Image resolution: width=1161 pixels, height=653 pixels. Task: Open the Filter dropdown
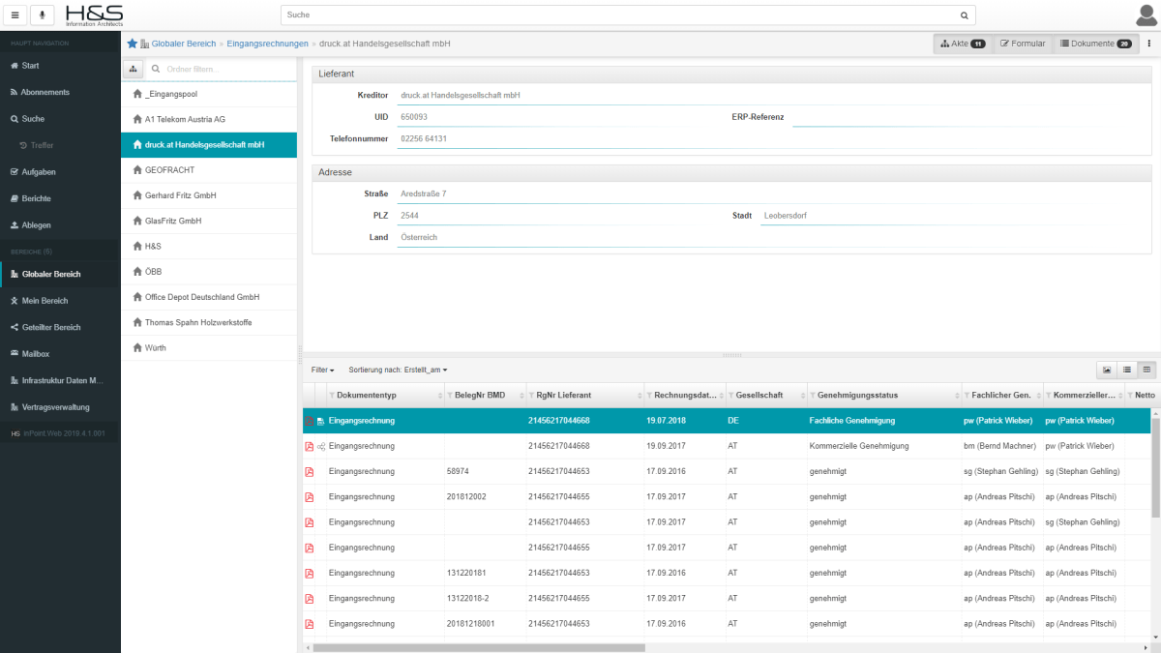click(x=323, y=370)
